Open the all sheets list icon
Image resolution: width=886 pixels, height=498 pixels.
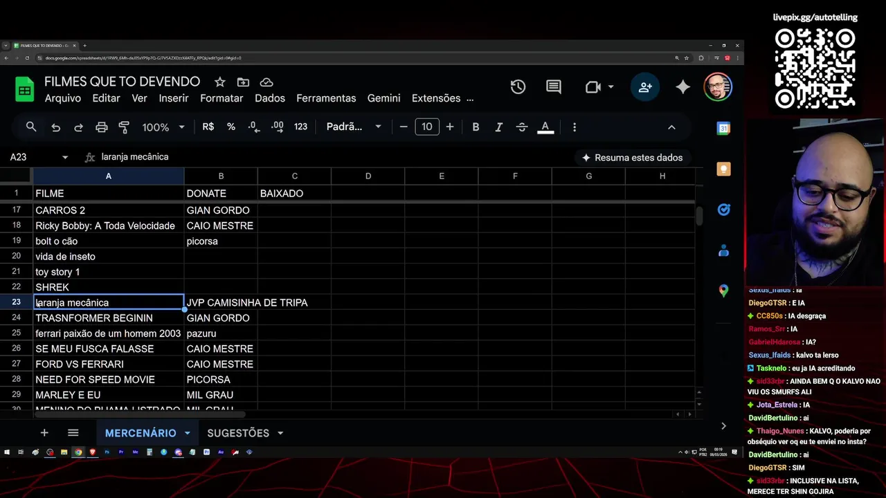pyautogui.click(x=73, y=433)
